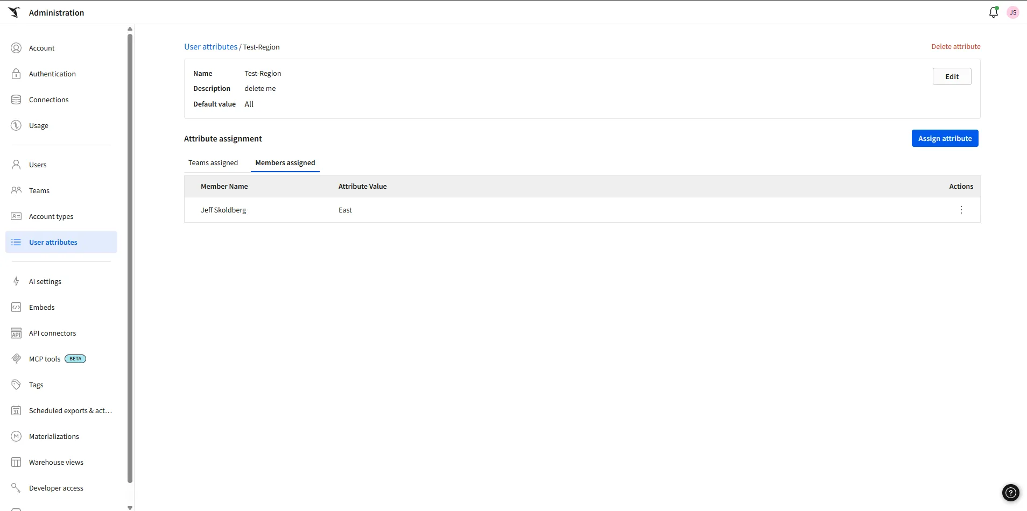Go to API connectors
This screenshot has width=1027, height=511.
[x=61, y=333]
